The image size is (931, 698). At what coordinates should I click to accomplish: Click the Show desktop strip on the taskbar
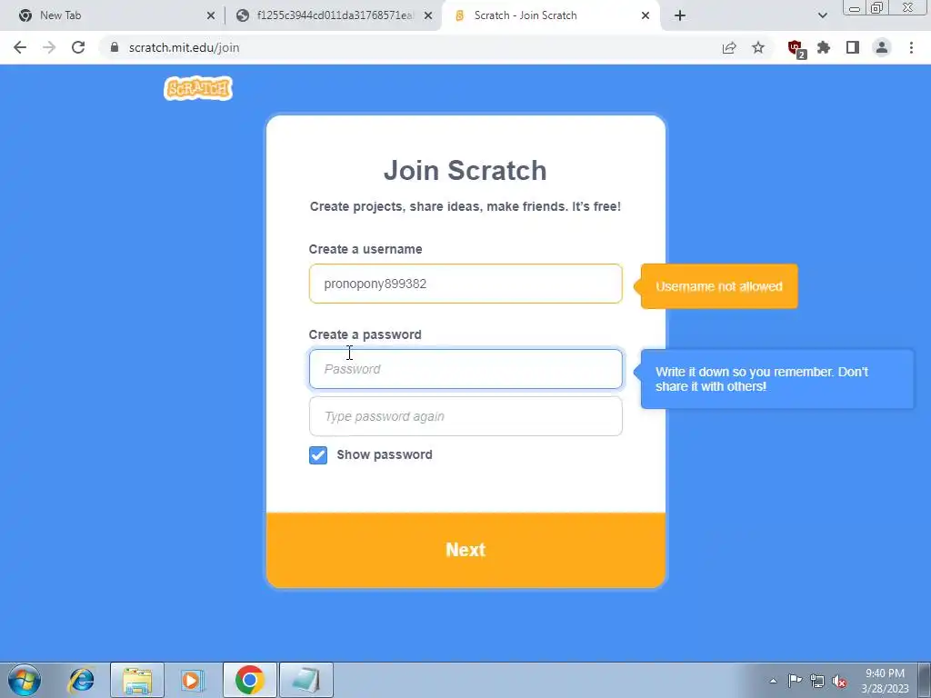pos(924,680)
